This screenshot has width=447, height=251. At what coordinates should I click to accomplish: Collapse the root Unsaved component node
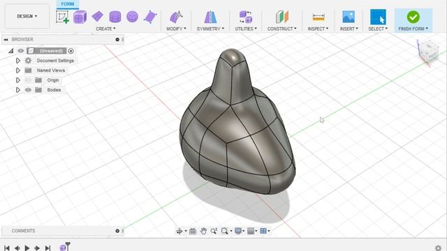pos(11,51)
